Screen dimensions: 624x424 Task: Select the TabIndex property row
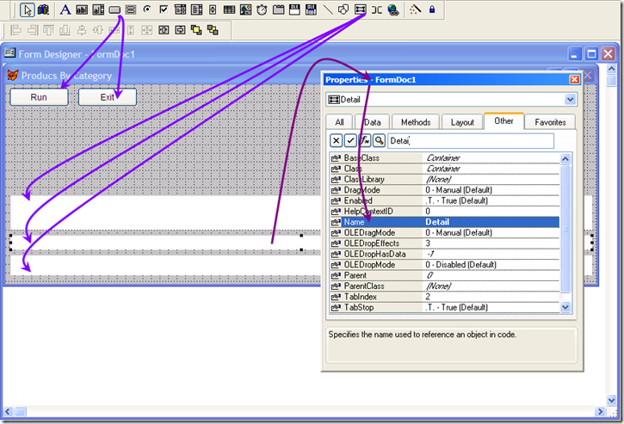[x=445, y=297]
